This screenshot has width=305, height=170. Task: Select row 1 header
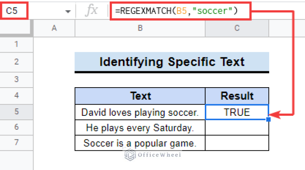[x=17, y=45]
